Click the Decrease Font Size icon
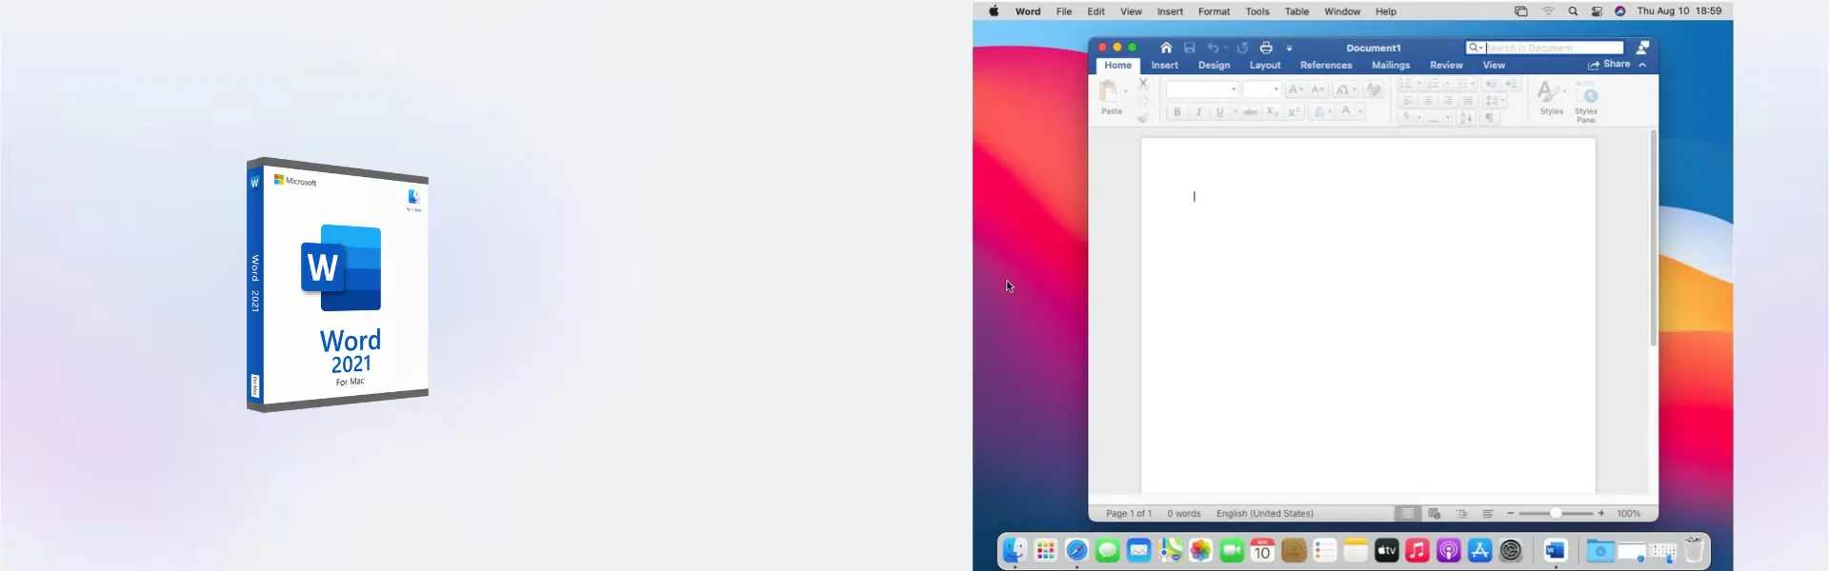The width and height of the screenshot is (1829, 571). [1317, 89]
